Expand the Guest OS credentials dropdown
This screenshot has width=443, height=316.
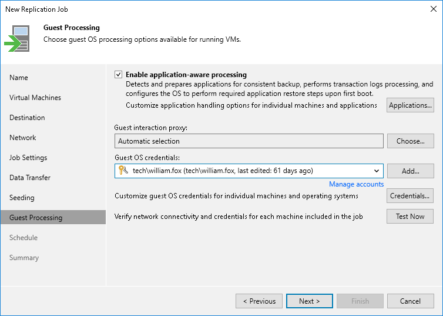(x=376, y=171)
